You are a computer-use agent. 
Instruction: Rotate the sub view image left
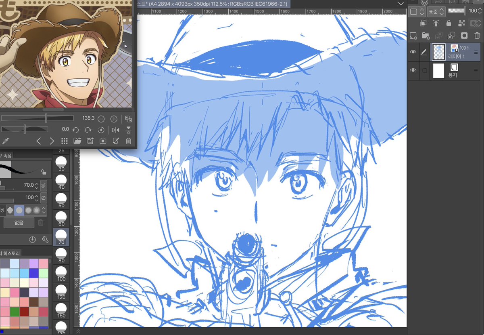[x=75, y=130]
